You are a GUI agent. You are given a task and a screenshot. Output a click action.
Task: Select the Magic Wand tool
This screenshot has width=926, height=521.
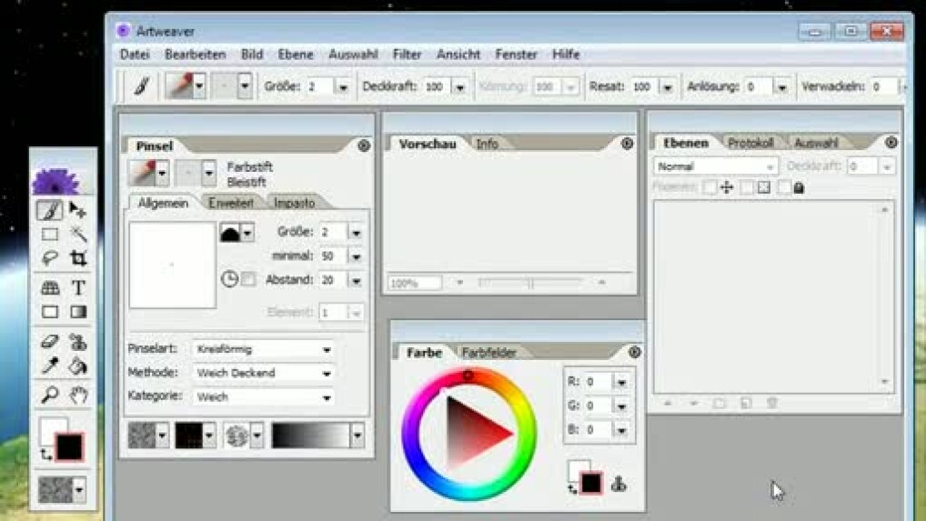[x=79, y=235]
